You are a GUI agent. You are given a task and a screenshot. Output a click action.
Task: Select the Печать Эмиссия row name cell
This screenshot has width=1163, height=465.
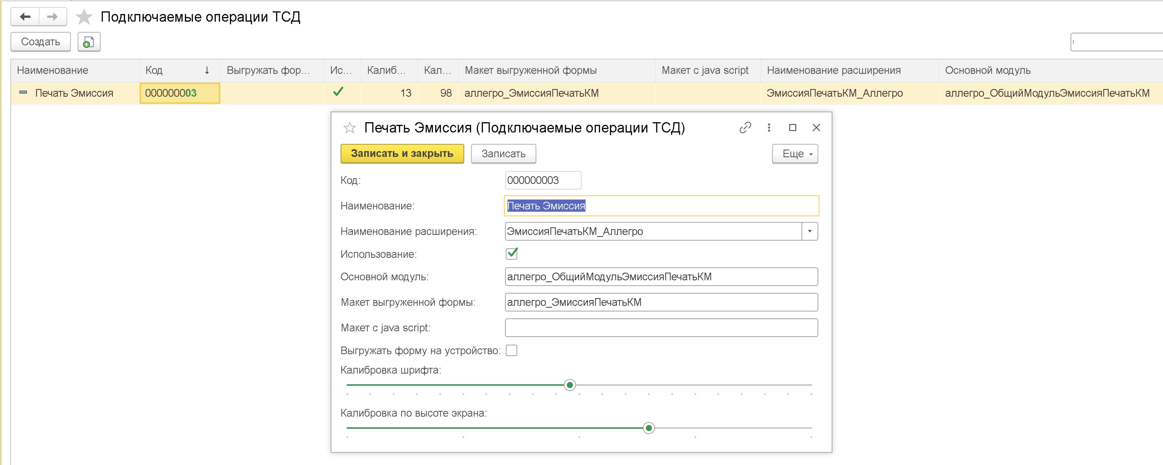click(x=74, y=93)
